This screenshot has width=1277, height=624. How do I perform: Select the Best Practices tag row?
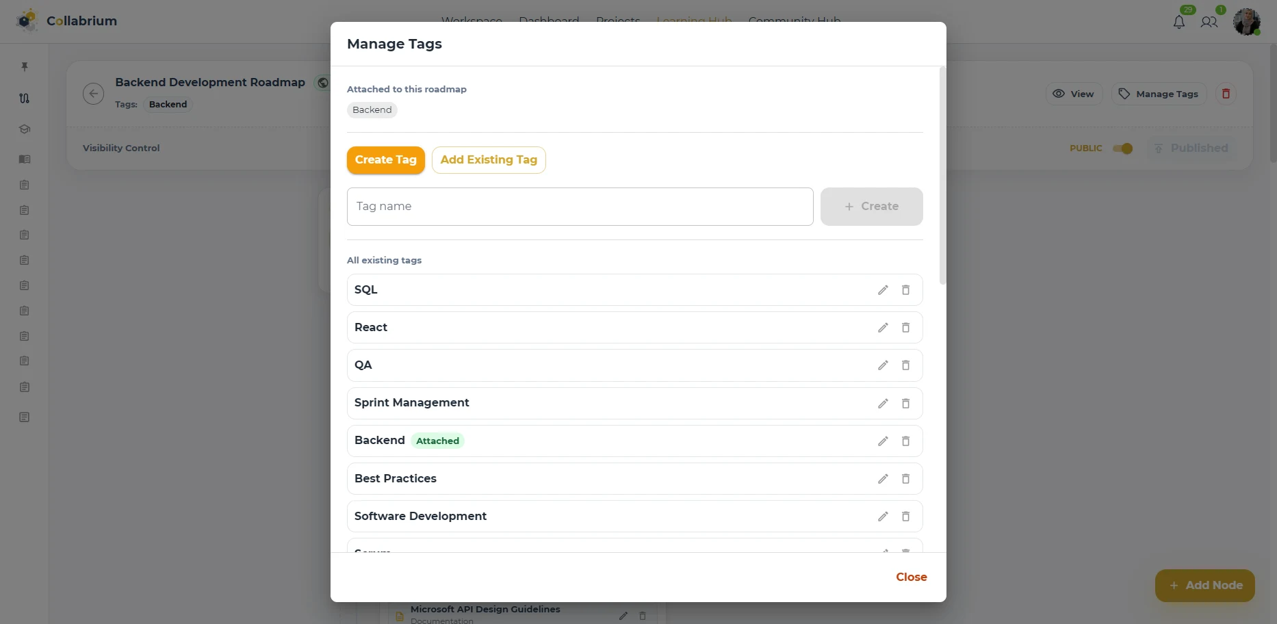635,479
